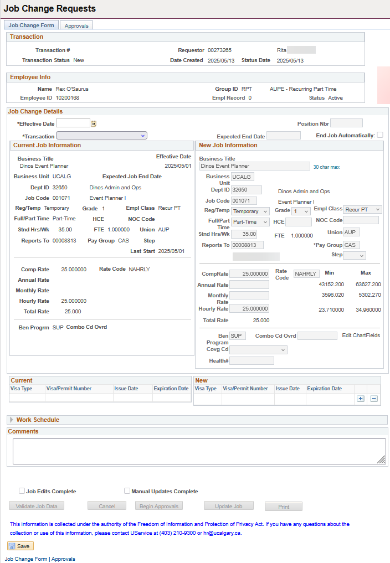Click inside the Comments text box
The image size is (390, 563).
199,451
